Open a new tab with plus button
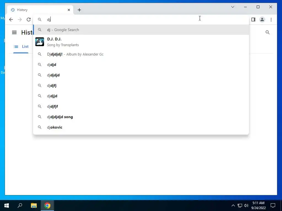The image size is (282, 211). click(79, 10)
